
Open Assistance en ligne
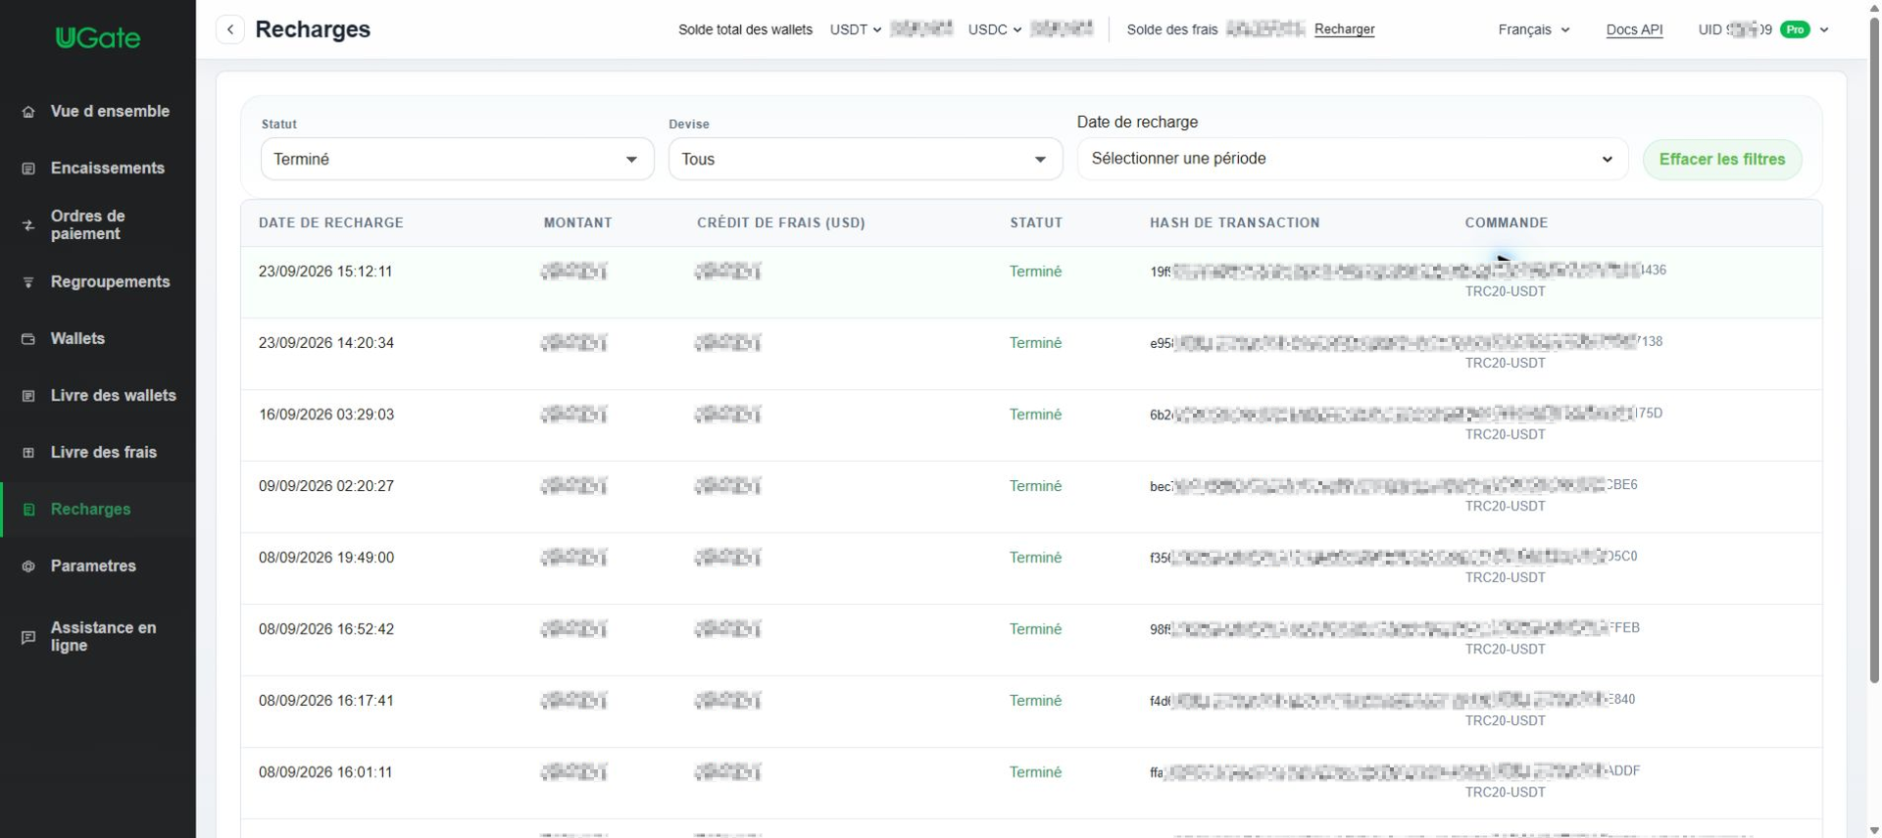(x=98, y=637)
